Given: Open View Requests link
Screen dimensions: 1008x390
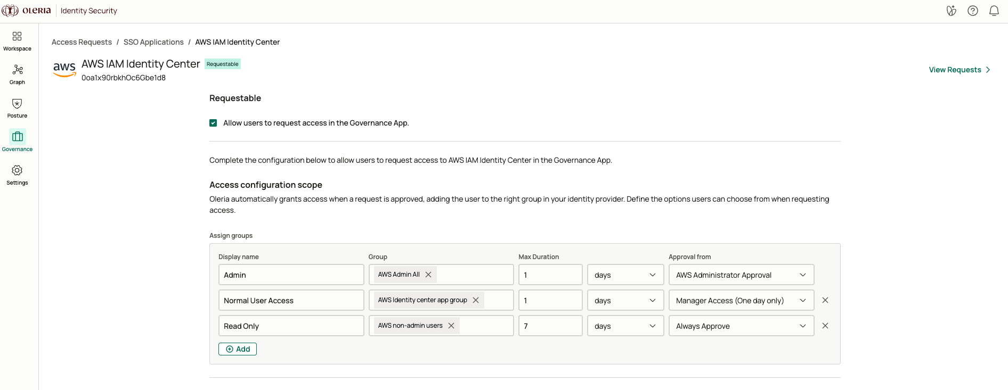Looking at the screenshot, I should (960, 70).
